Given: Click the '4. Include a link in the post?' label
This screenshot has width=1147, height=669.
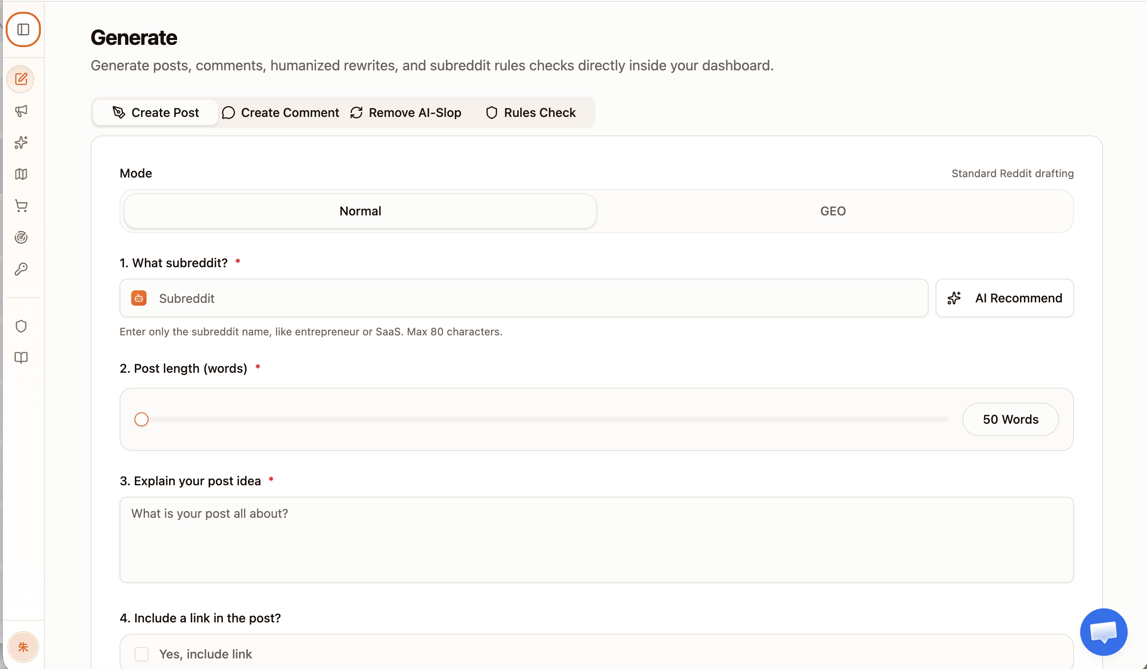Looking at the screenshot, I should point(200,618).
